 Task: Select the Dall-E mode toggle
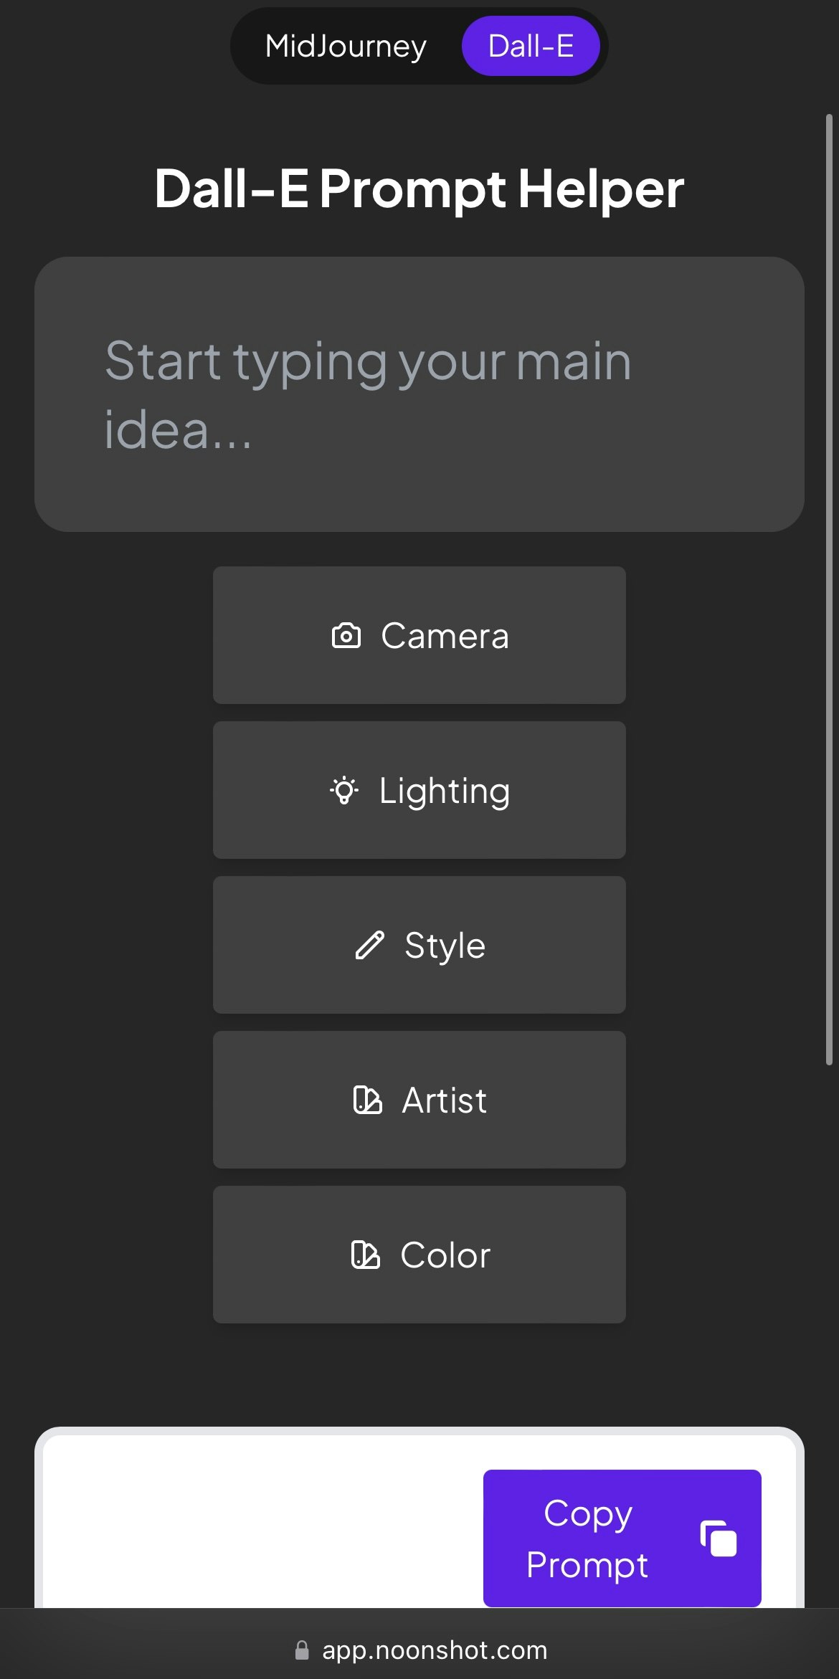click(x=531, y=46)
